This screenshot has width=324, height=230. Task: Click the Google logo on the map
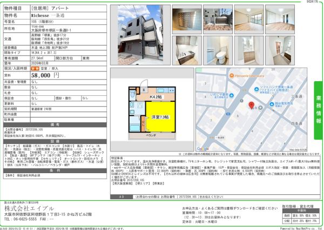(202, 149)
